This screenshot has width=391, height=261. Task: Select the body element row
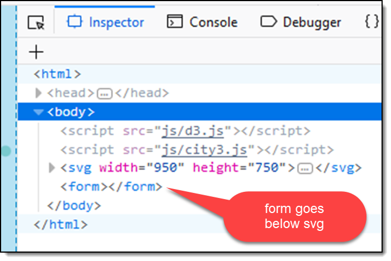coord(199,112)
